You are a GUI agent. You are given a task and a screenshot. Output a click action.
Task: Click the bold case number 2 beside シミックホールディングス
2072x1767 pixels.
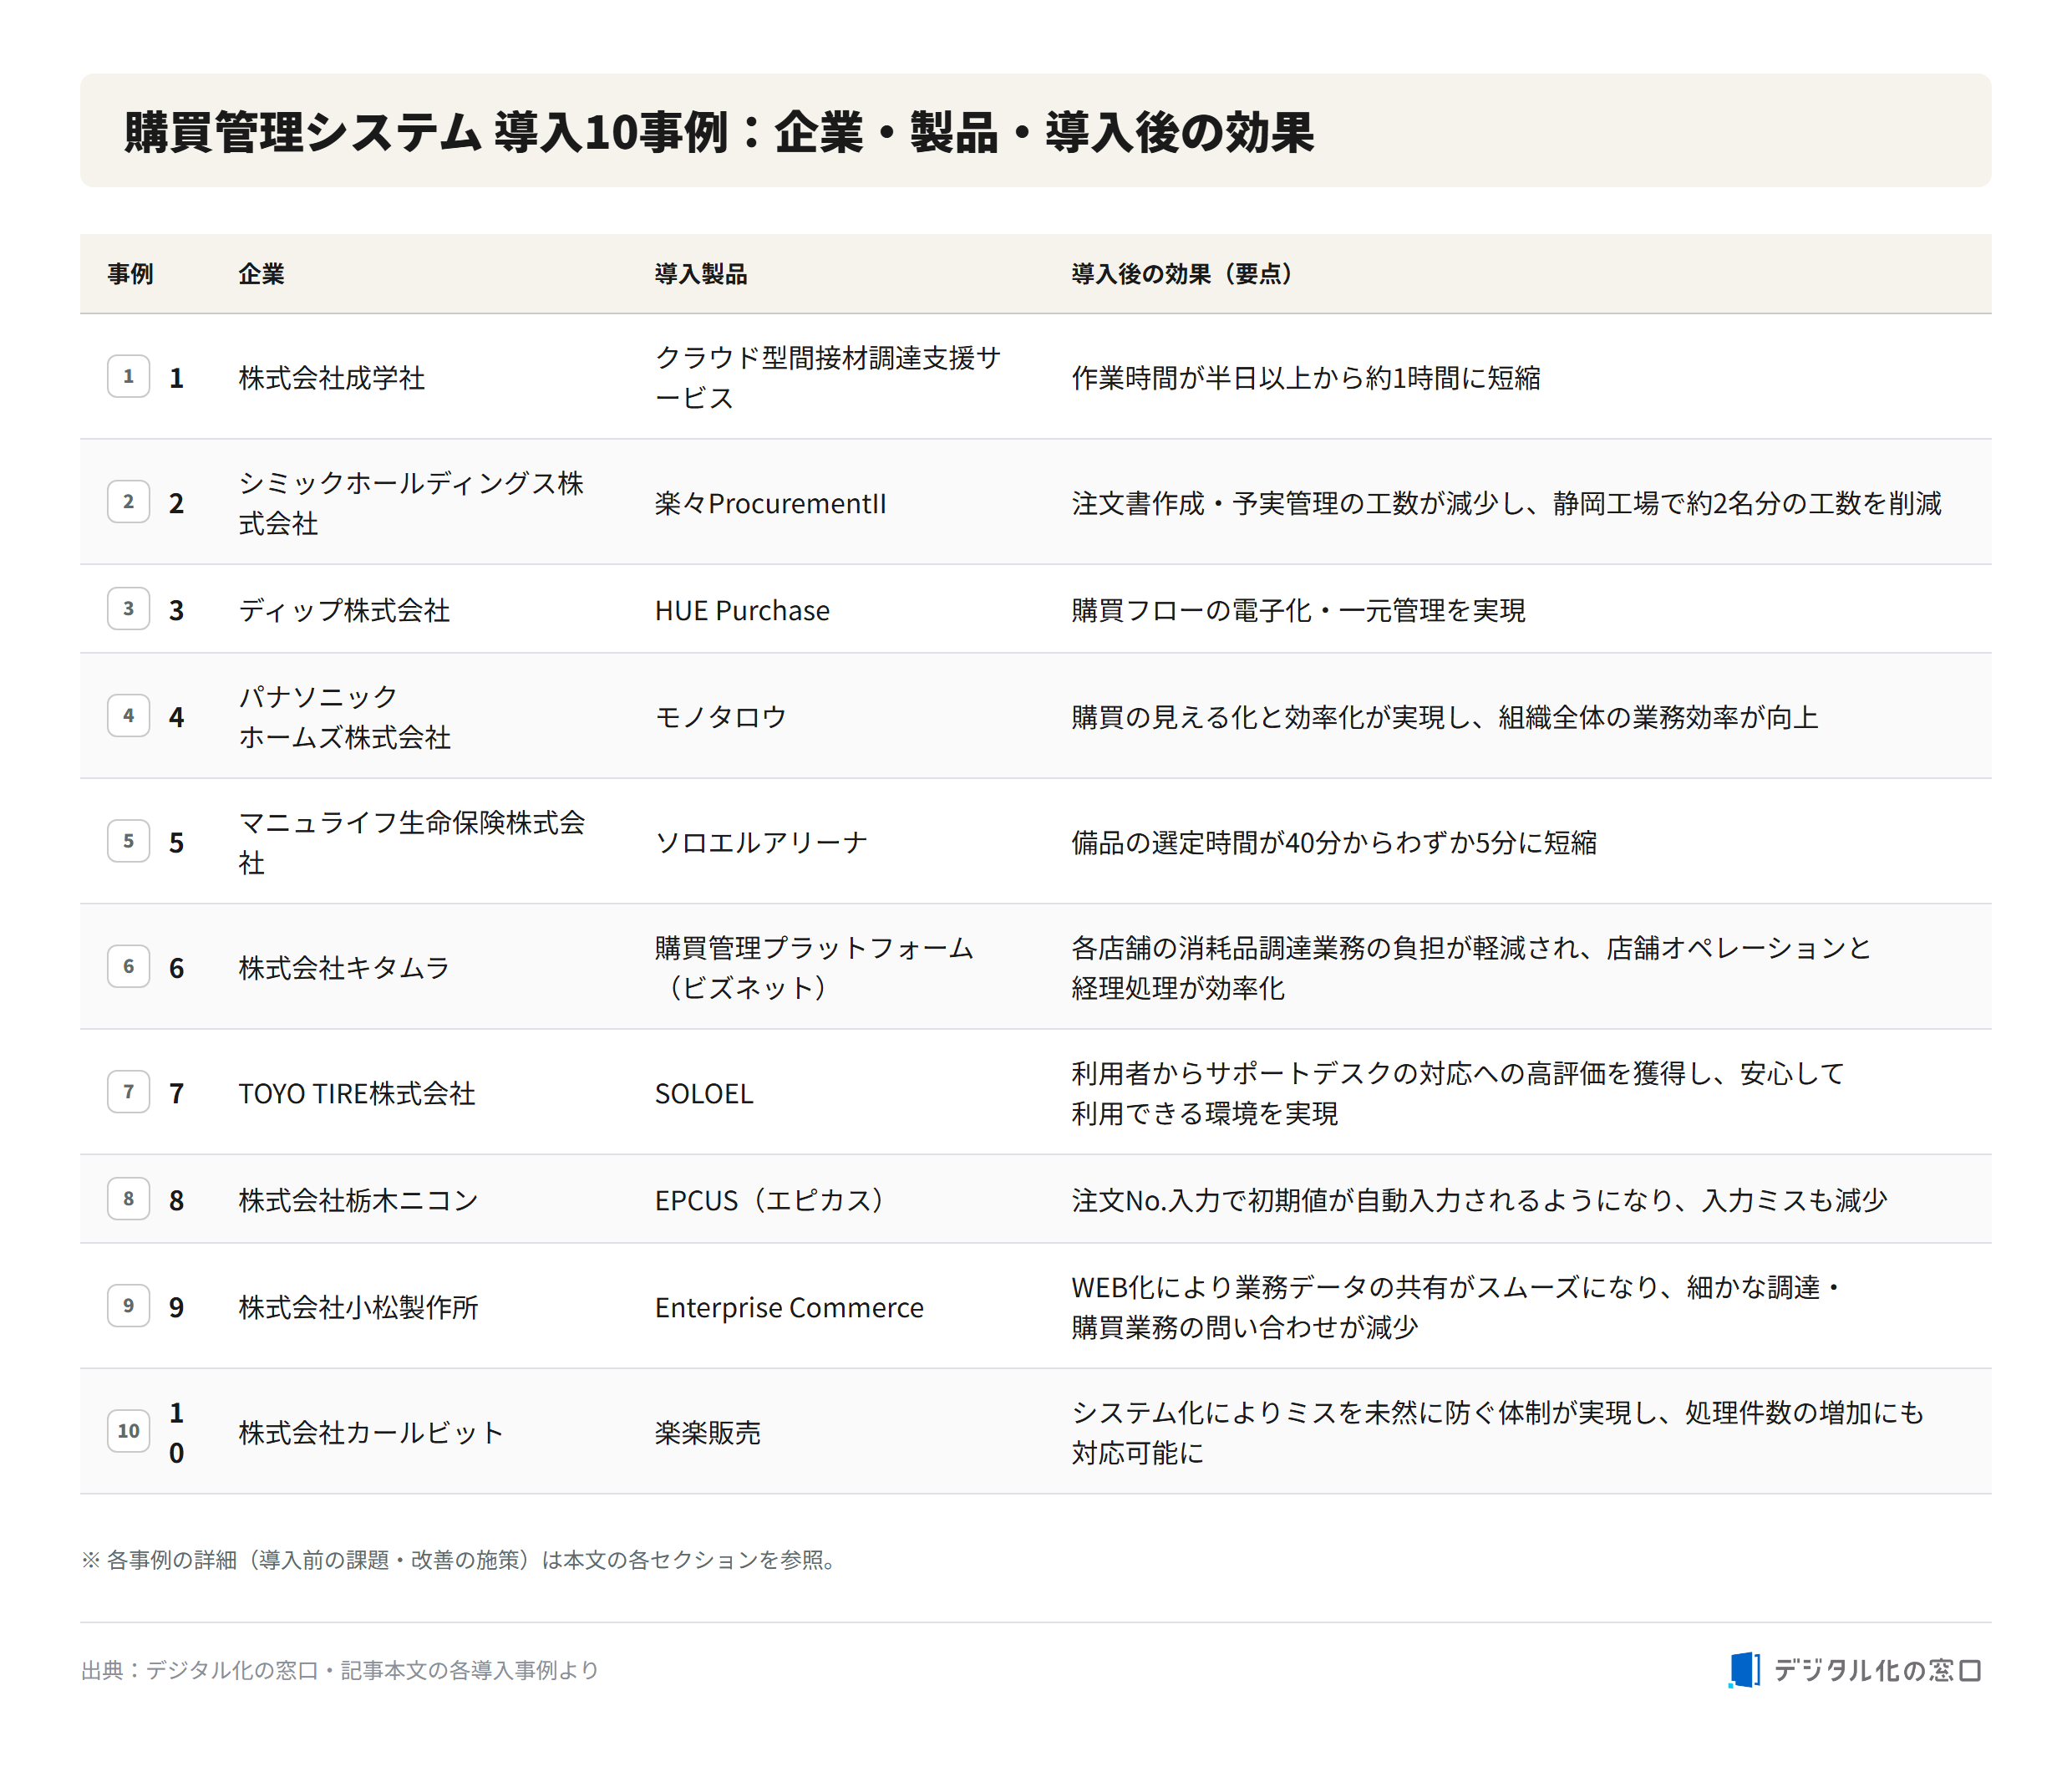click(176, 503)
